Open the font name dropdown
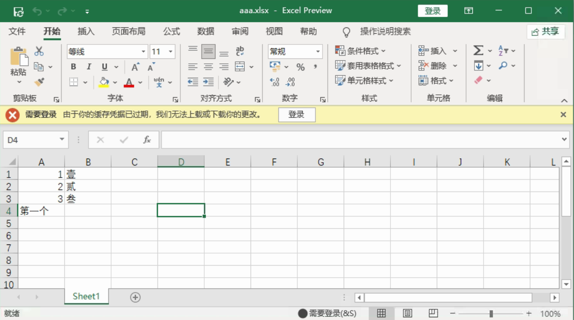 pyautogui.click(x=143, y=52)
